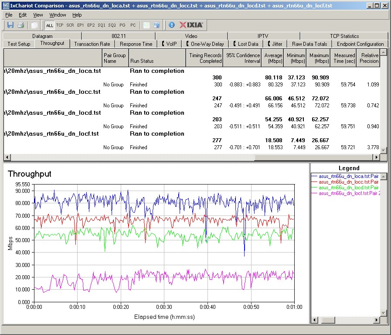Screen dimensions: 391x335
Task: Toggle the EP2 filter button
Action: point(91,25)
